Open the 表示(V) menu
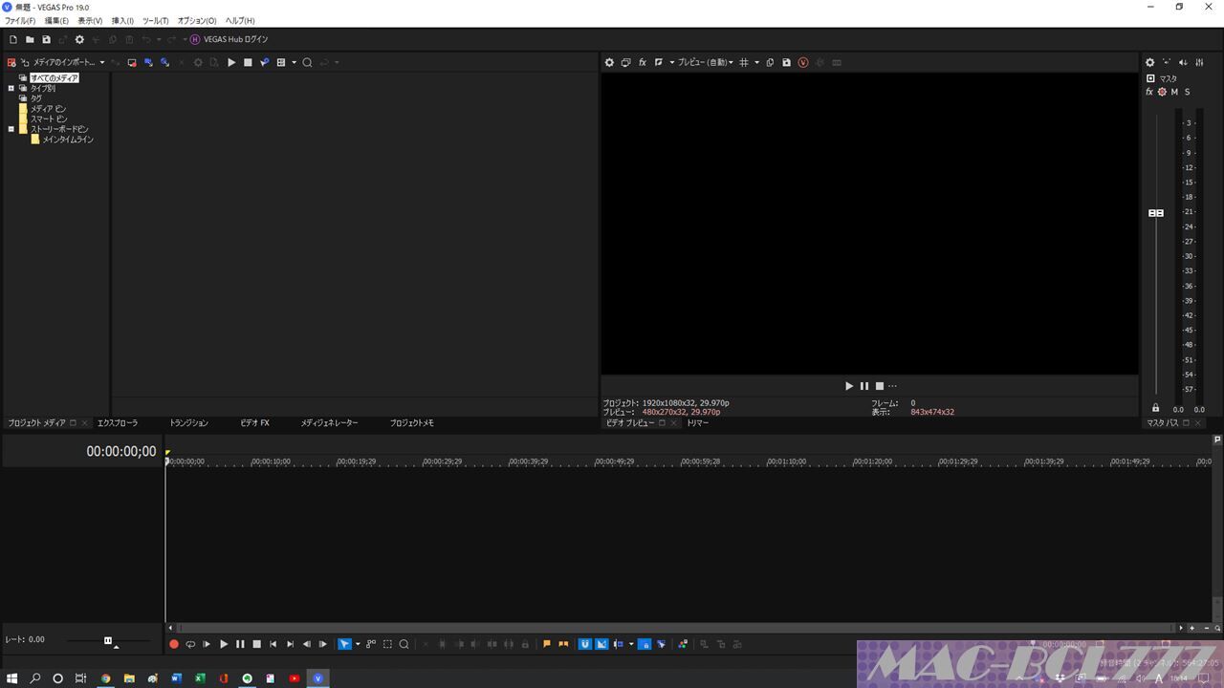1224x688 pixels. point(90,20)
